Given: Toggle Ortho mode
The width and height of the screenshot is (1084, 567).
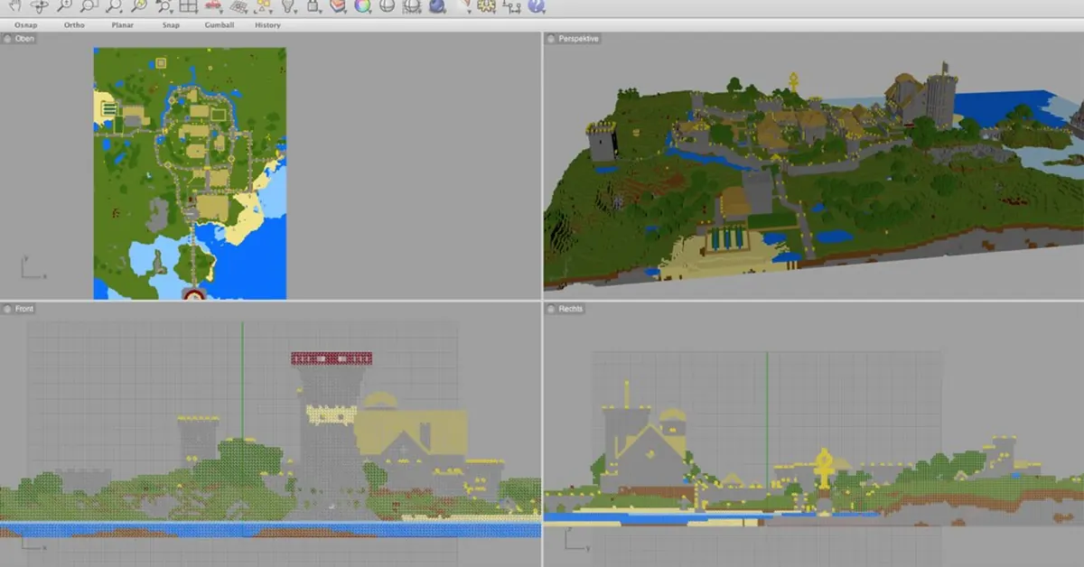Looking at the screenshot, I should [74, 25].
